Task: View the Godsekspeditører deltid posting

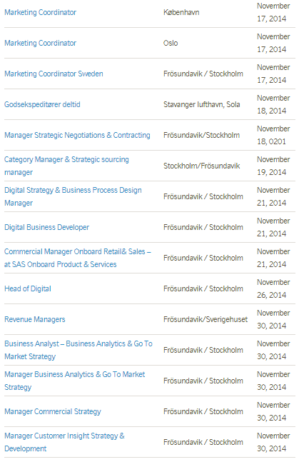Action: click(x=42, y=104)
